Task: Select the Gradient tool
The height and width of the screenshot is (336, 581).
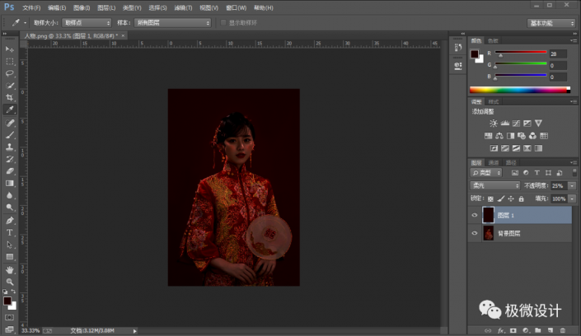Action: (10, 184)
